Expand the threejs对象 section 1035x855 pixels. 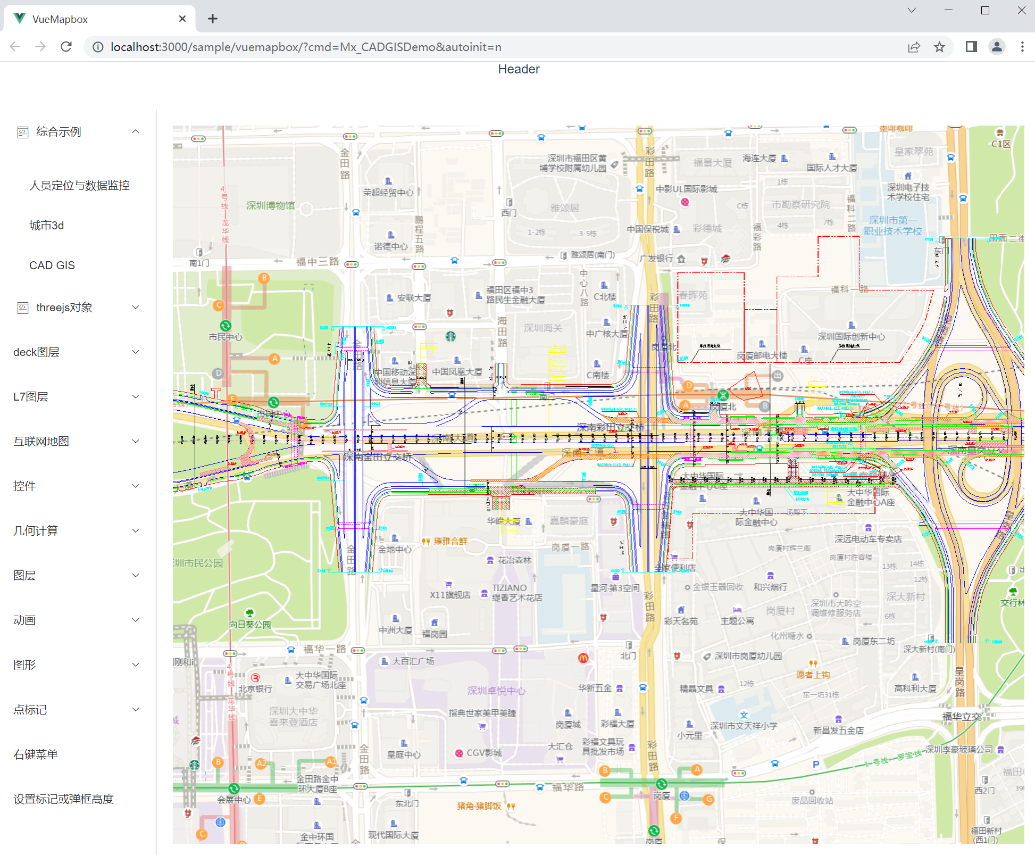click(77, 308)
